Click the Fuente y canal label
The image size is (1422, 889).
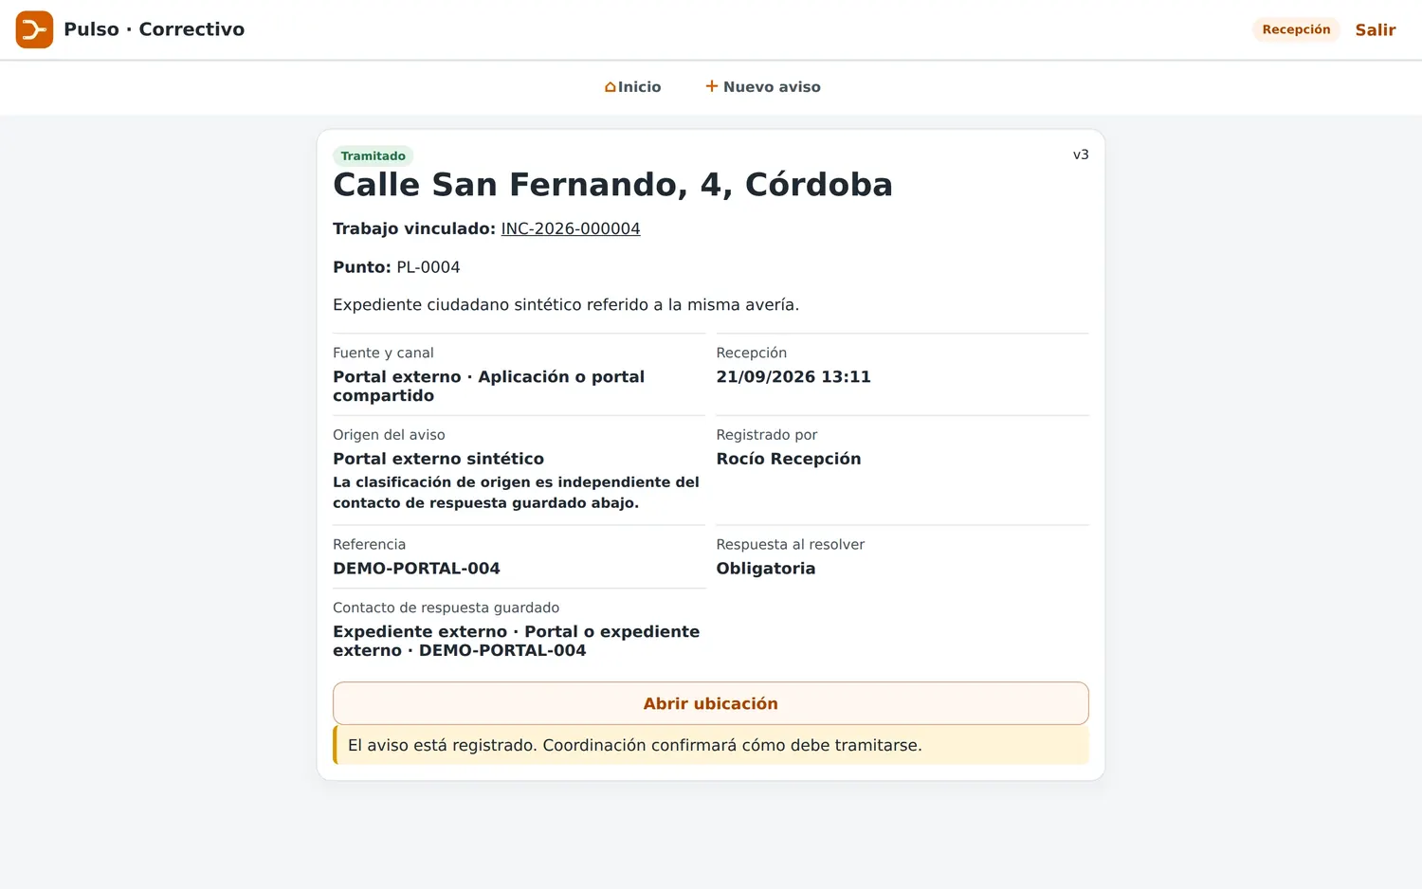coord(383,353)
